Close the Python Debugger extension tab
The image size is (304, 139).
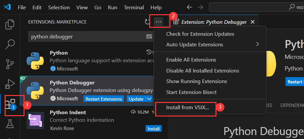253,22
